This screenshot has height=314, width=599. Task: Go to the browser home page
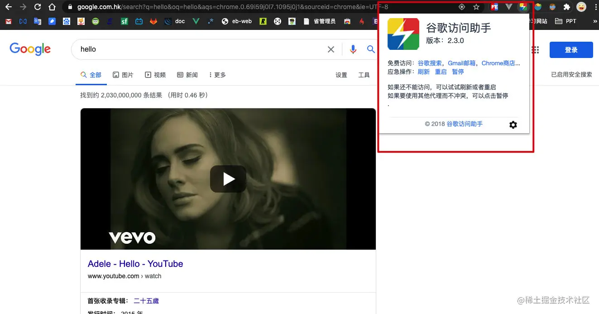click(52, 7)
